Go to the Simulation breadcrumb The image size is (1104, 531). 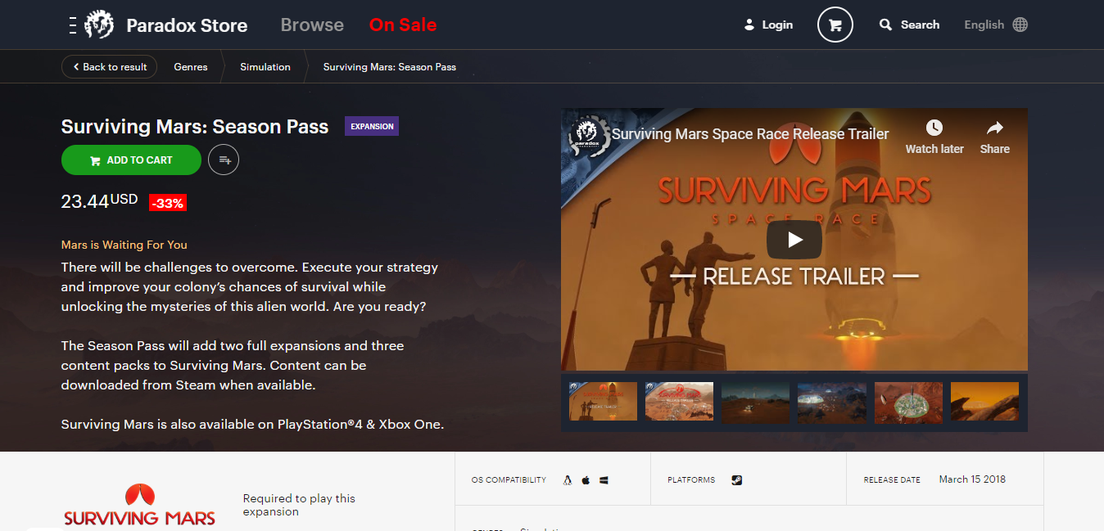coord(265,67)
